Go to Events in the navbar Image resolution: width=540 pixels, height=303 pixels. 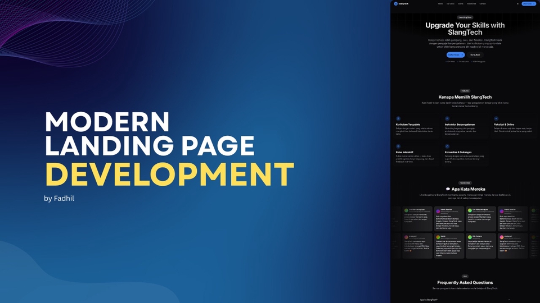(460, 3)
